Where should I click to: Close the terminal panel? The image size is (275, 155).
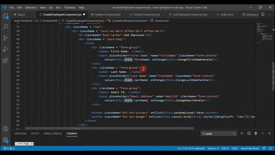tap(269, 133)
